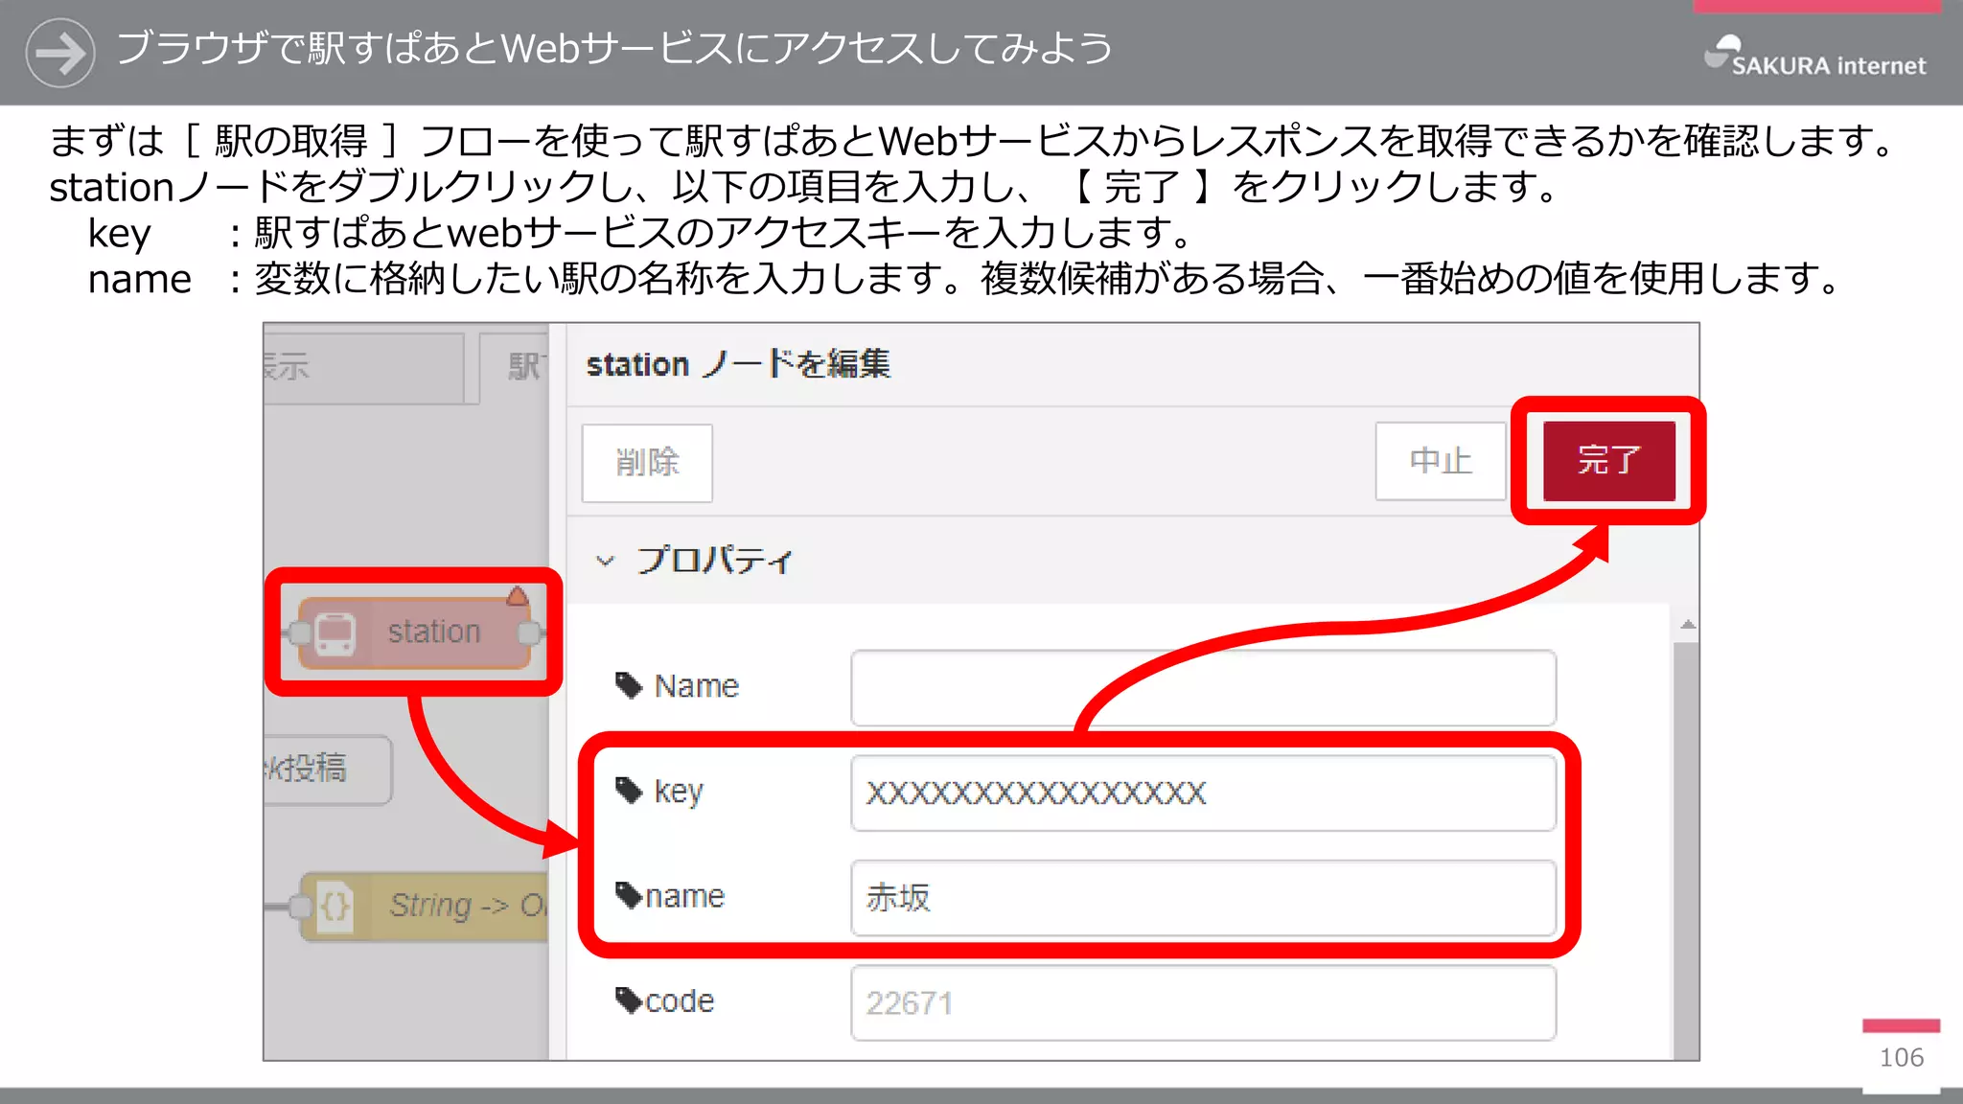Click the name field containing 赤坂
The width and height of the screenshot is (1963, 1104).
(1203, 898)
